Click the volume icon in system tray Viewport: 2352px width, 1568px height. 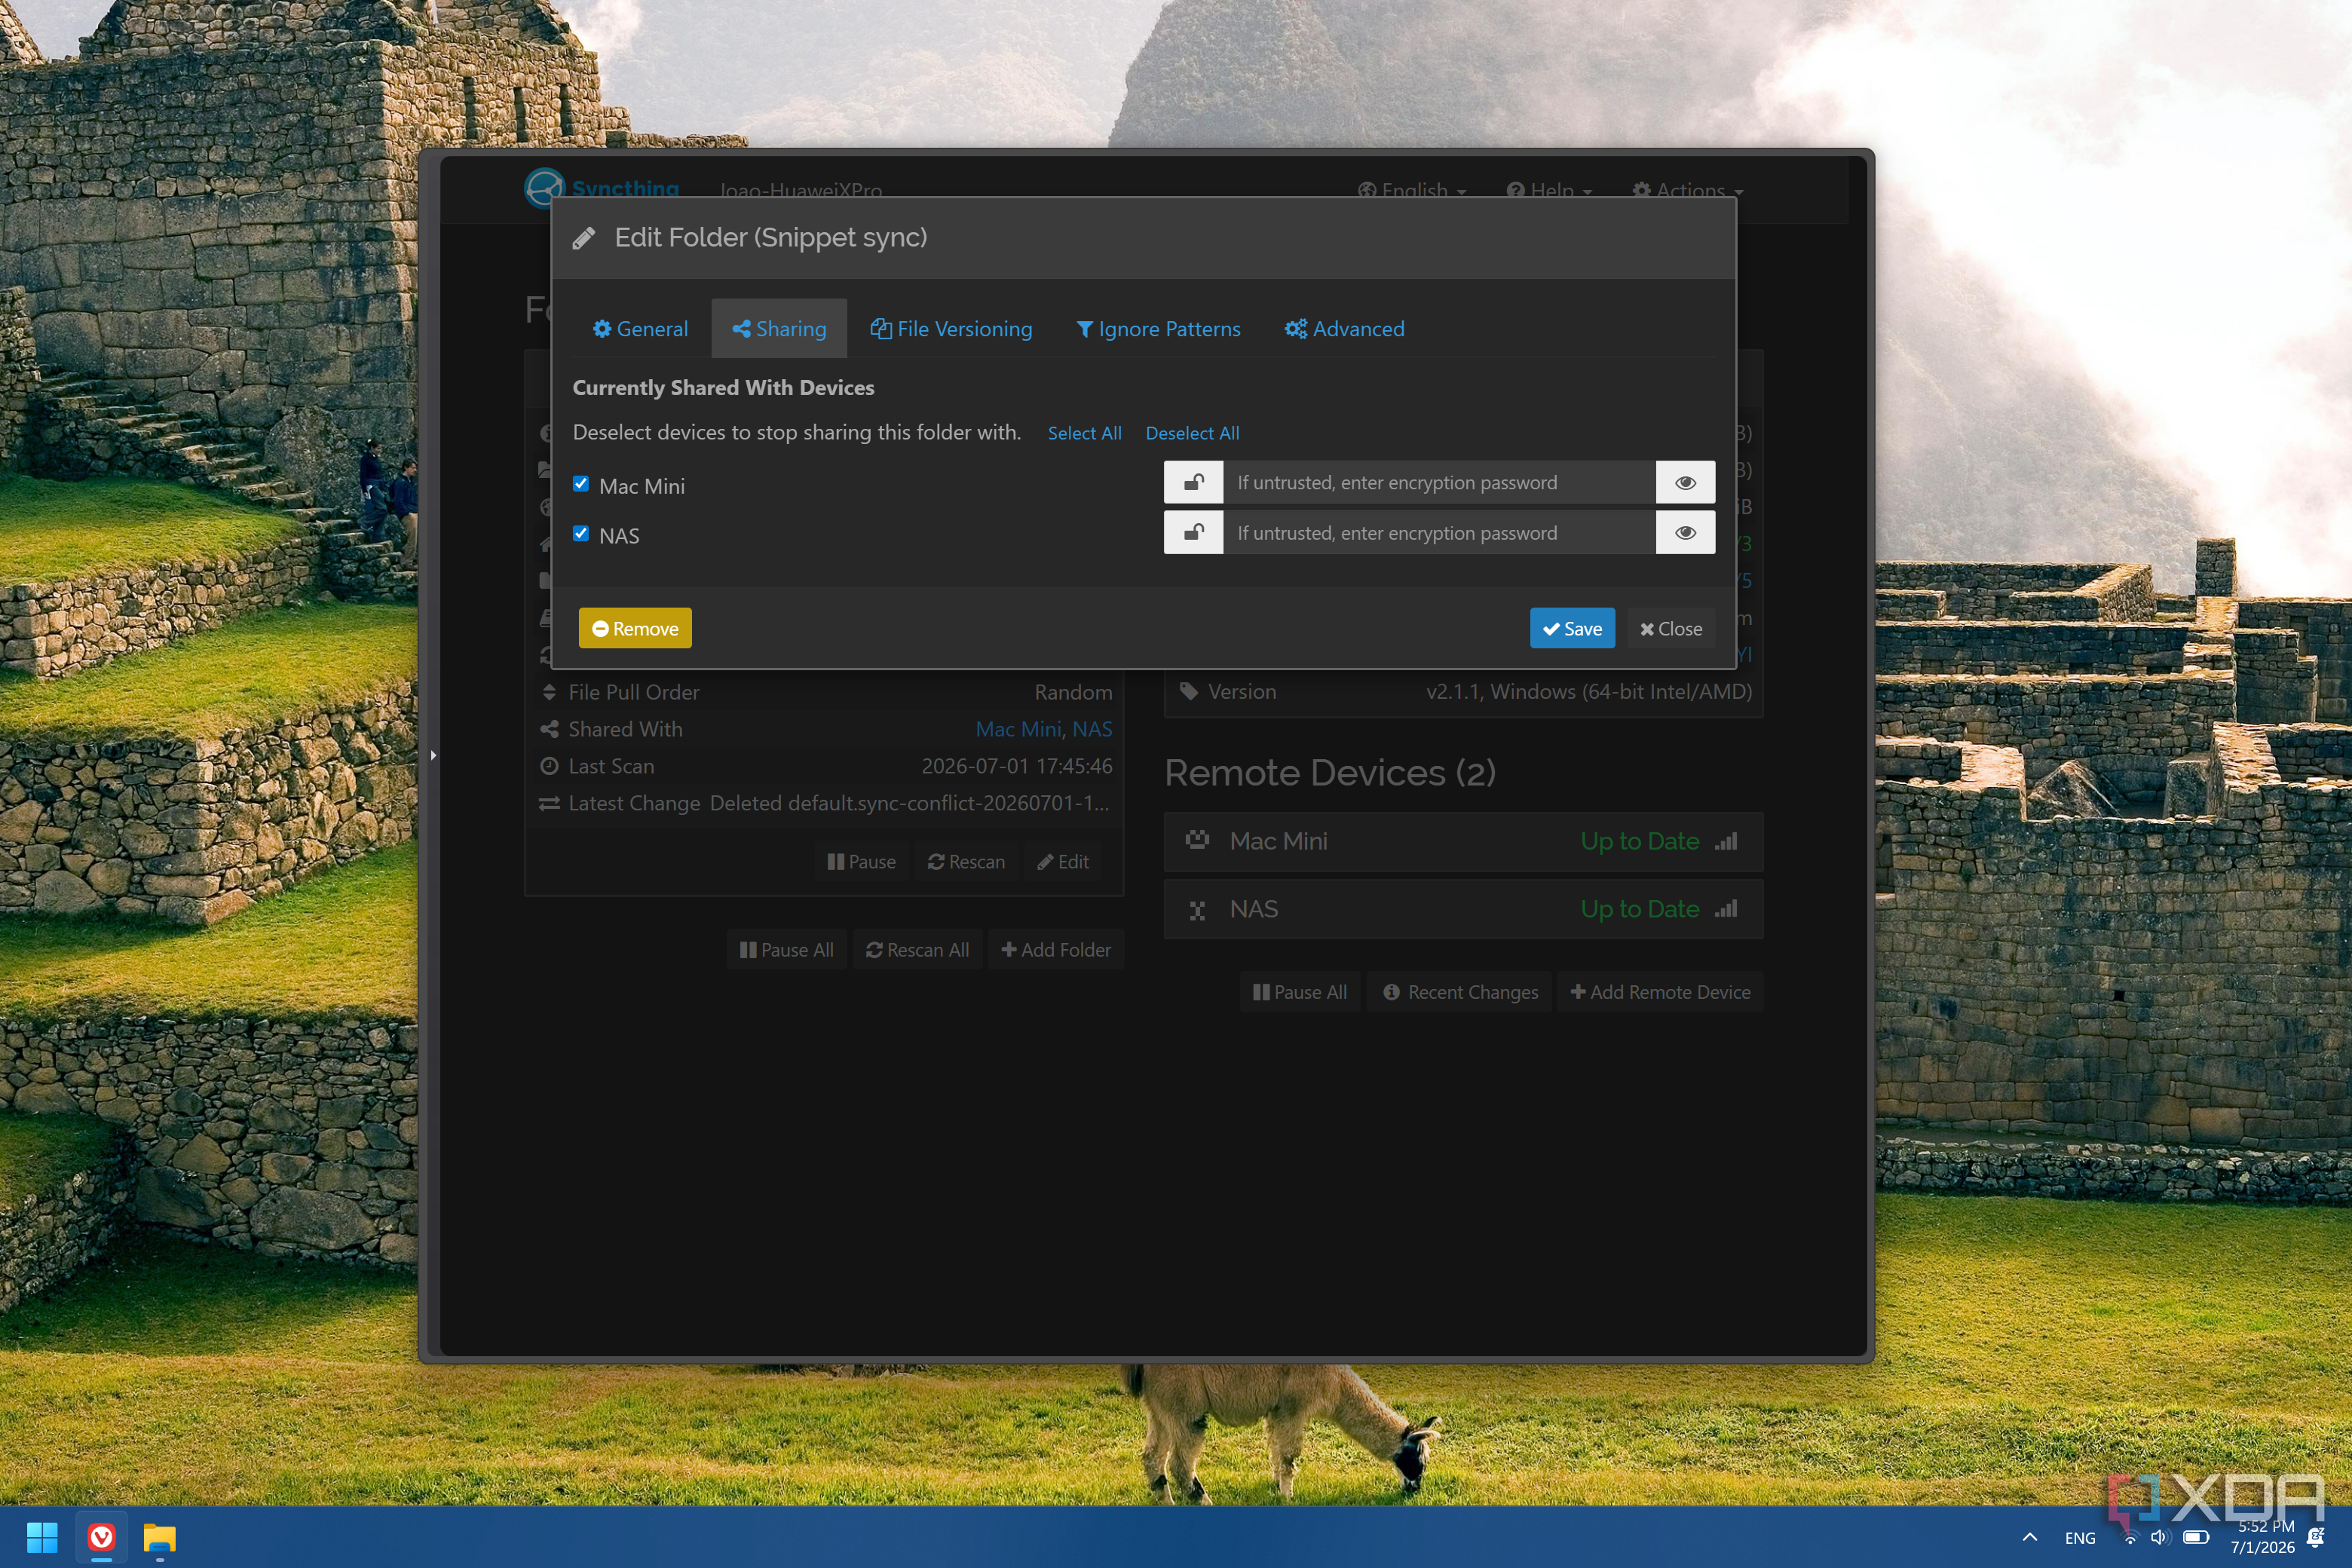[2160, 1537]
